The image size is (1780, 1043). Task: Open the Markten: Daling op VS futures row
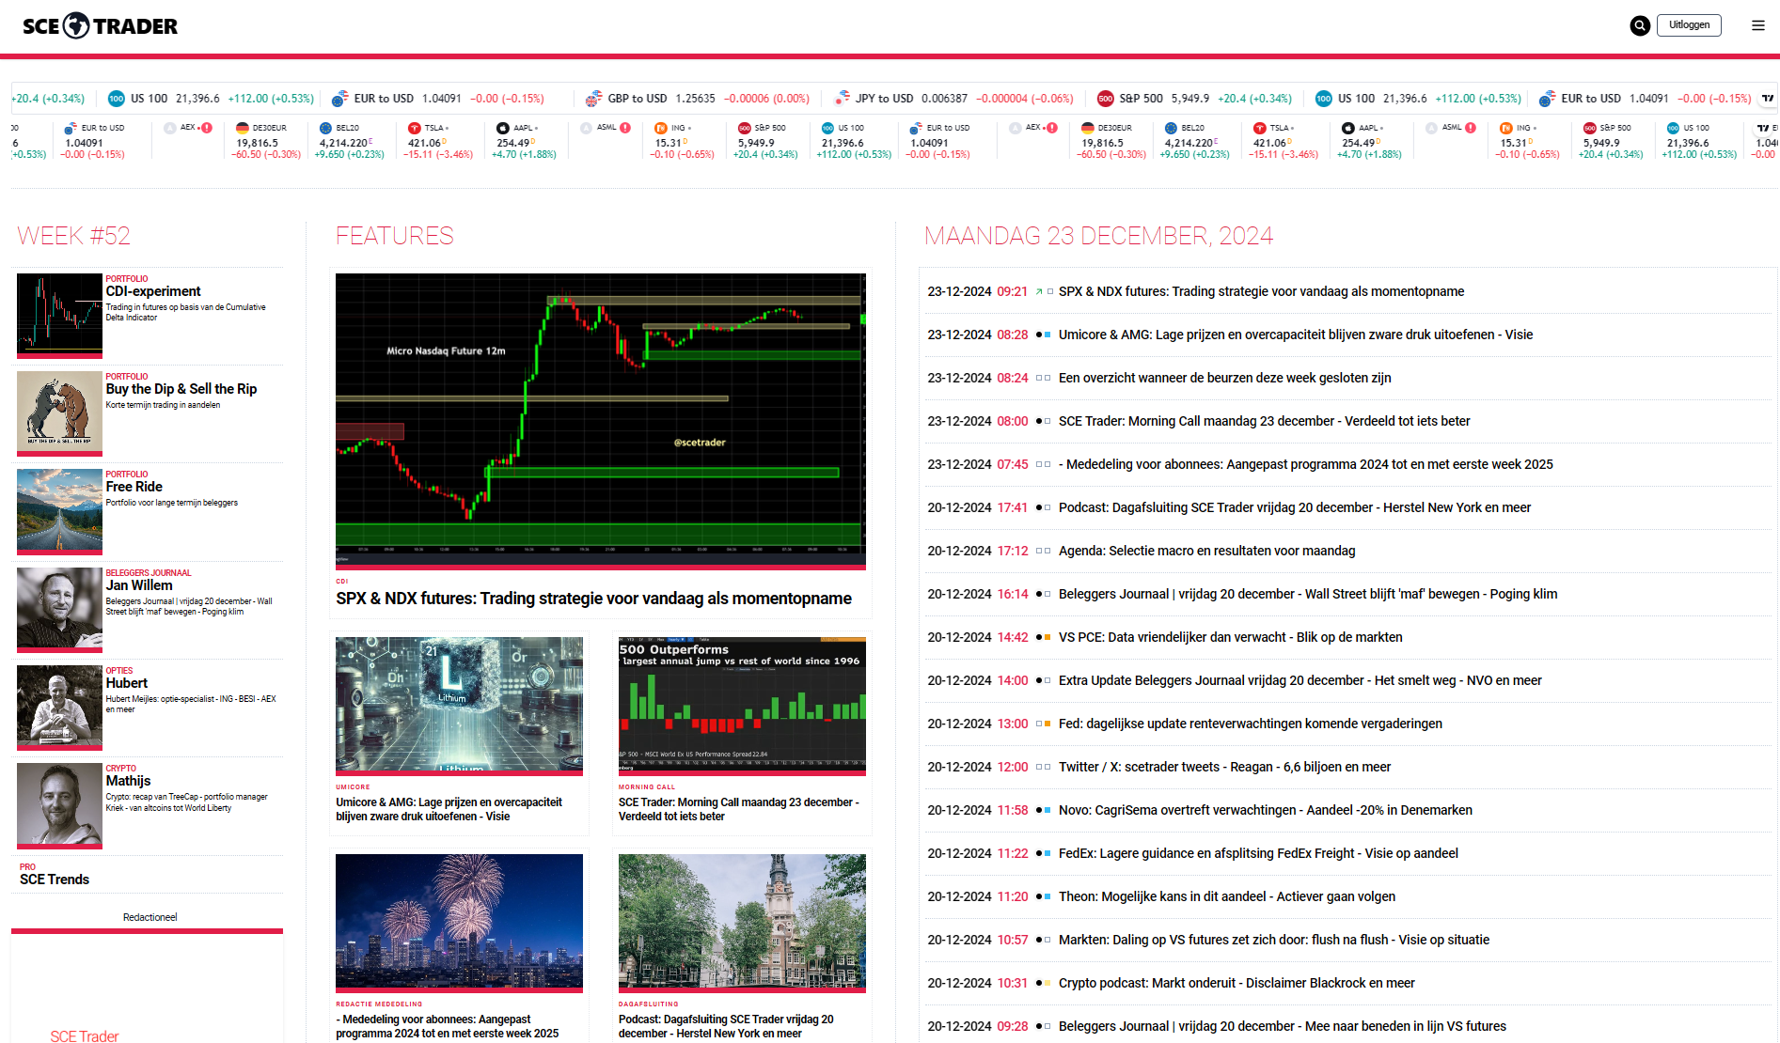(x=1347, y=941)
